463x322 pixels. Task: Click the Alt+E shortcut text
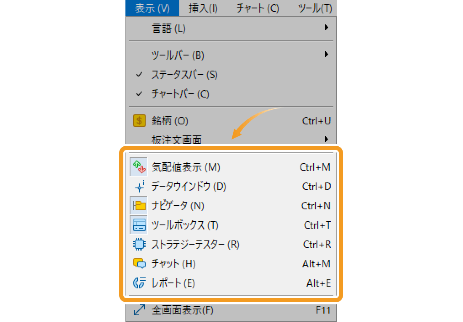pos(318,283)
